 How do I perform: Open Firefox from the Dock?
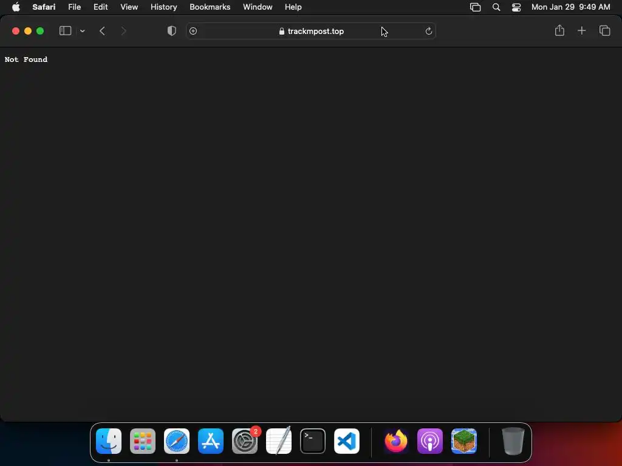(396, 441)
